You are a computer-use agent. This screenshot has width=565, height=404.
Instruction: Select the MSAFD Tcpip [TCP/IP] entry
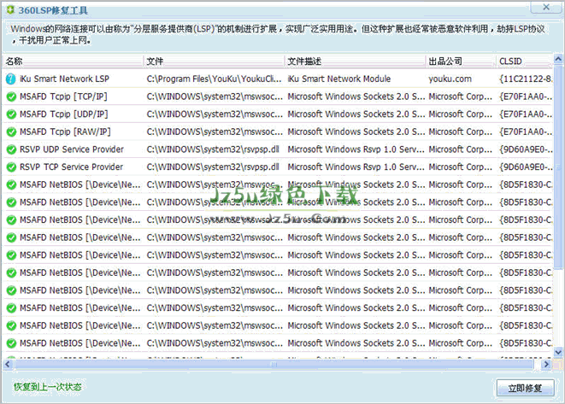63,97
